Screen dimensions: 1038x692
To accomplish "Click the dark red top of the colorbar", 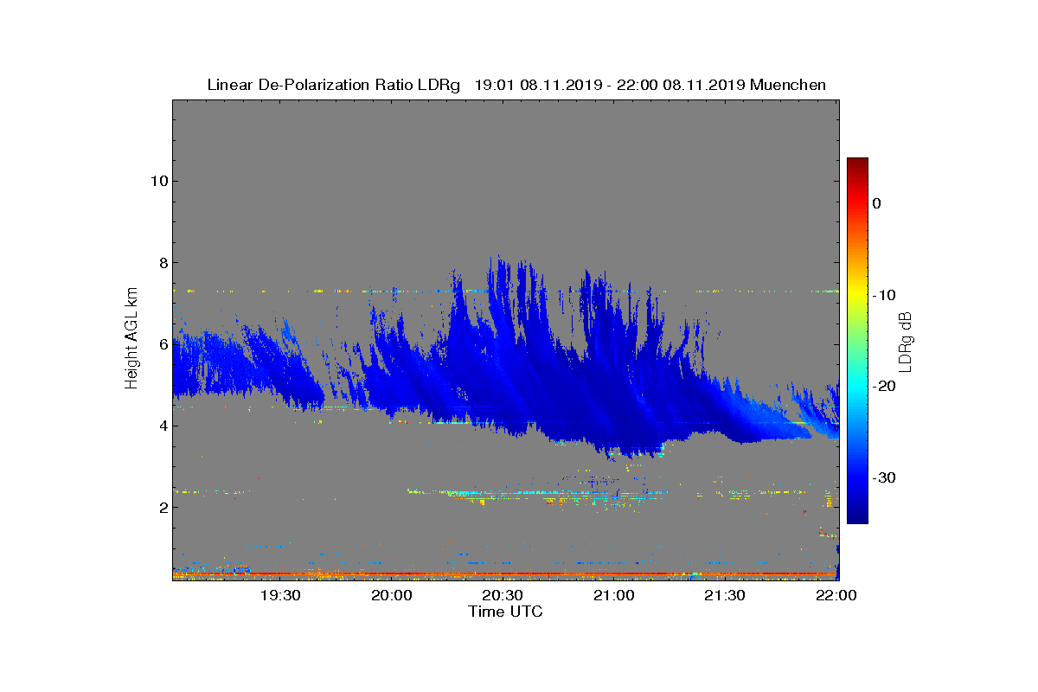I will coord(857,163).
